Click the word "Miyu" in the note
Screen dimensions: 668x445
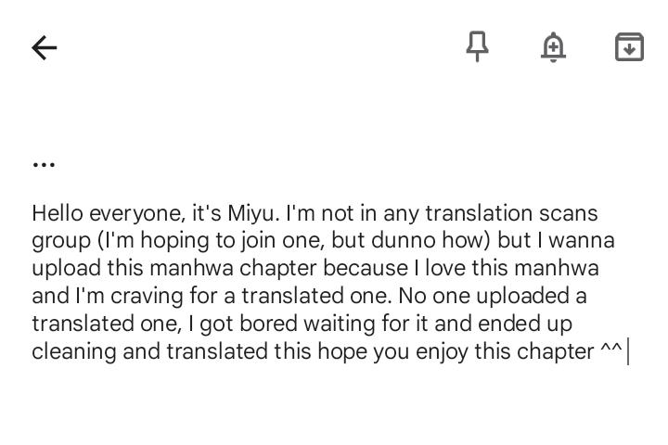coord(251,213)
